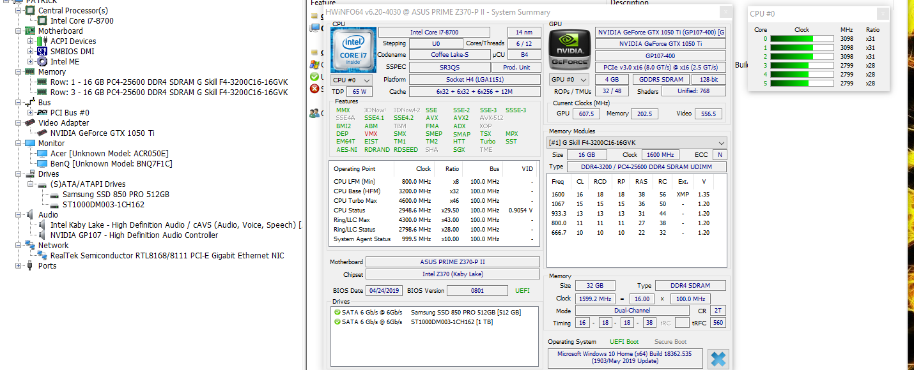914x370 pixels.
Task: Click Core 5 clock bar in CPU #0 window
Action: [x=801, y=83]
